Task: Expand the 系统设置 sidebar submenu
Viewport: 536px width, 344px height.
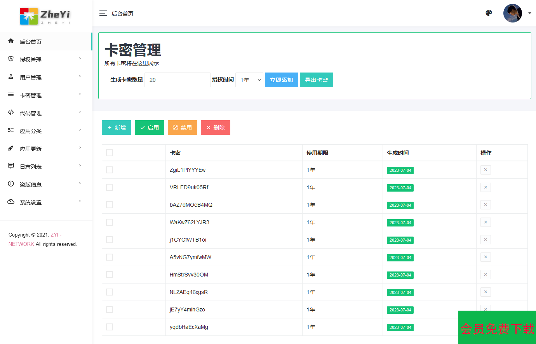Action: point(45,202)
